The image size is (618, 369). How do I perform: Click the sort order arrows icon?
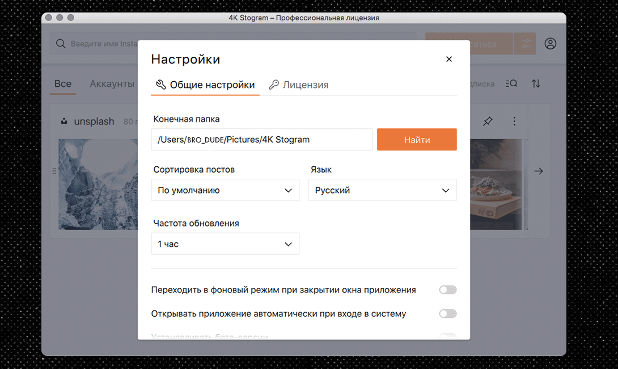[x=536, y=83]
